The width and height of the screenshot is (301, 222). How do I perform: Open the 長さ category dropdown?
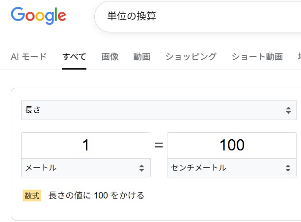click(158, 110)
